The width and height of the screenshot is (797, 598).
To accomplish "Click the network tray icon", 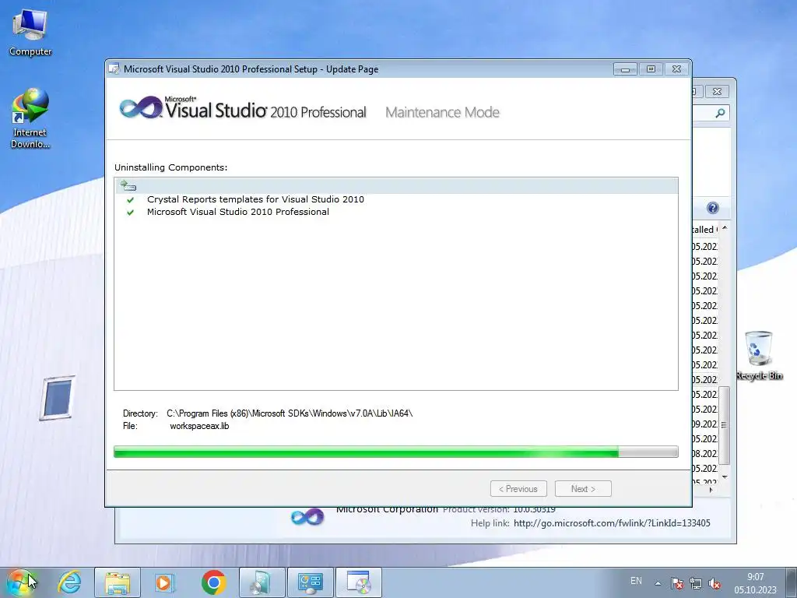I will point(695,583).
